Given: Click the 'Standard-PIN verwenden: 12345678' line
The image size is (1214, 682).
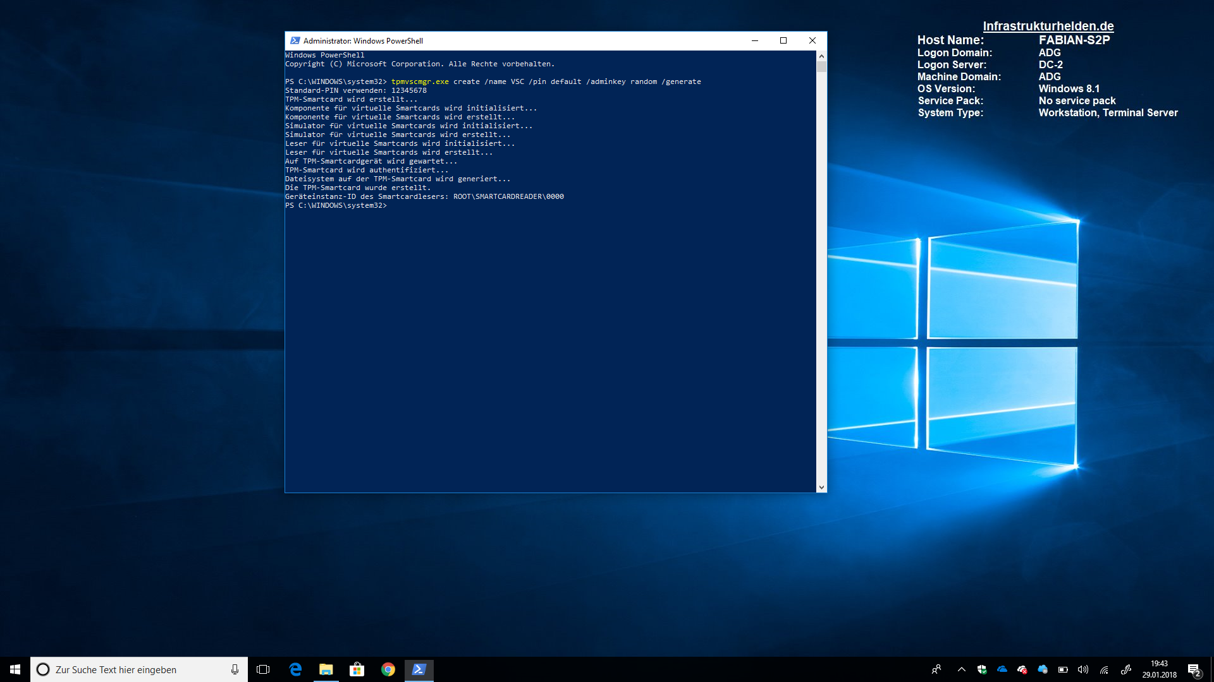Looking at the screenshot, I should (x=356, y=90).
